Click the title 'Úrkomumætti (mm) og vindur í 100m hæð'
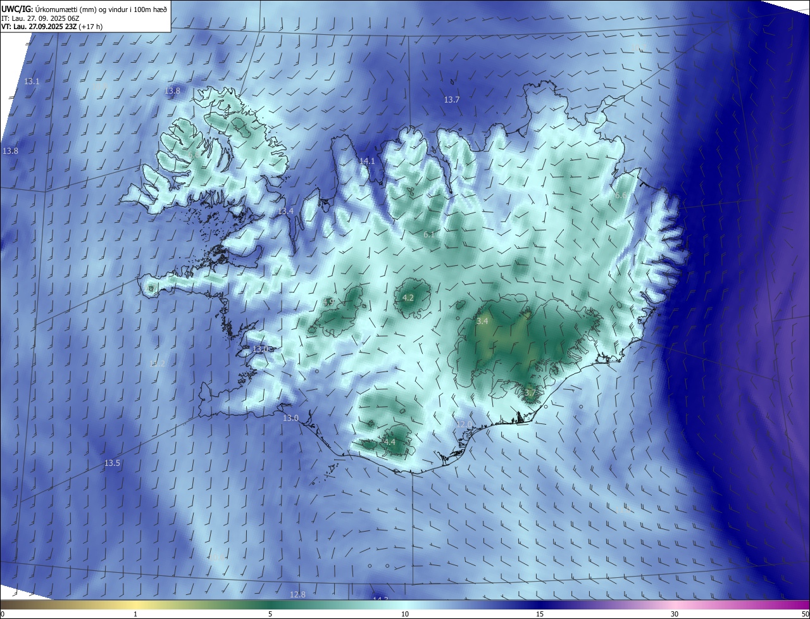This screenshot has width=810, height=619. point(101,9)
